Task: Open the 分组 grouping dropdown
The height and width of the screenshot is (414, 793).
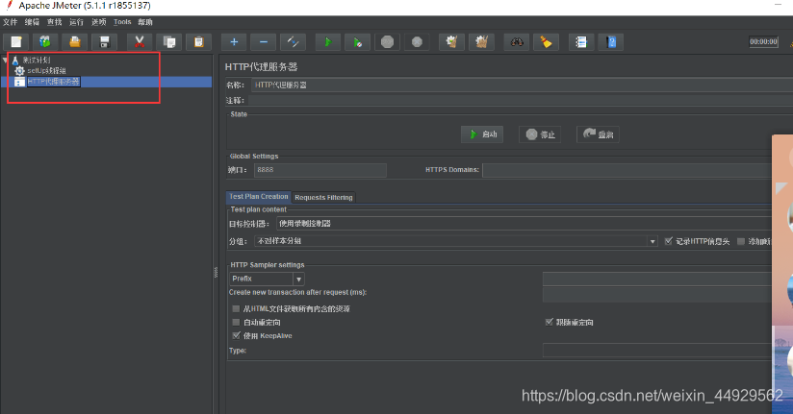Action: [455, 241]
